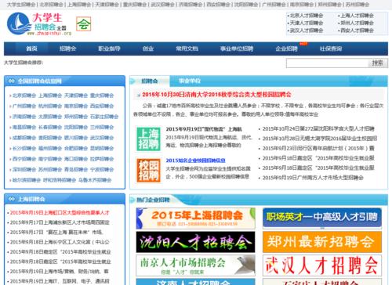Open the orange 校园招聘 thumbnail
The image size is (392, 285).
pyautogui.click(x=148, y=171)
